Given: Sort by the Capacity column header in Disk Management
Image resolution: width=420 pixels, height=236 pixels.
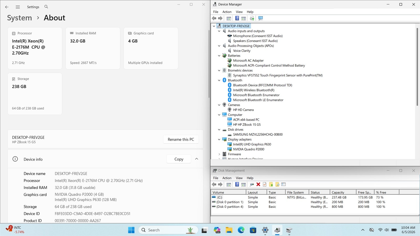Looking at the screenshot, I should [x=343, y=192].
